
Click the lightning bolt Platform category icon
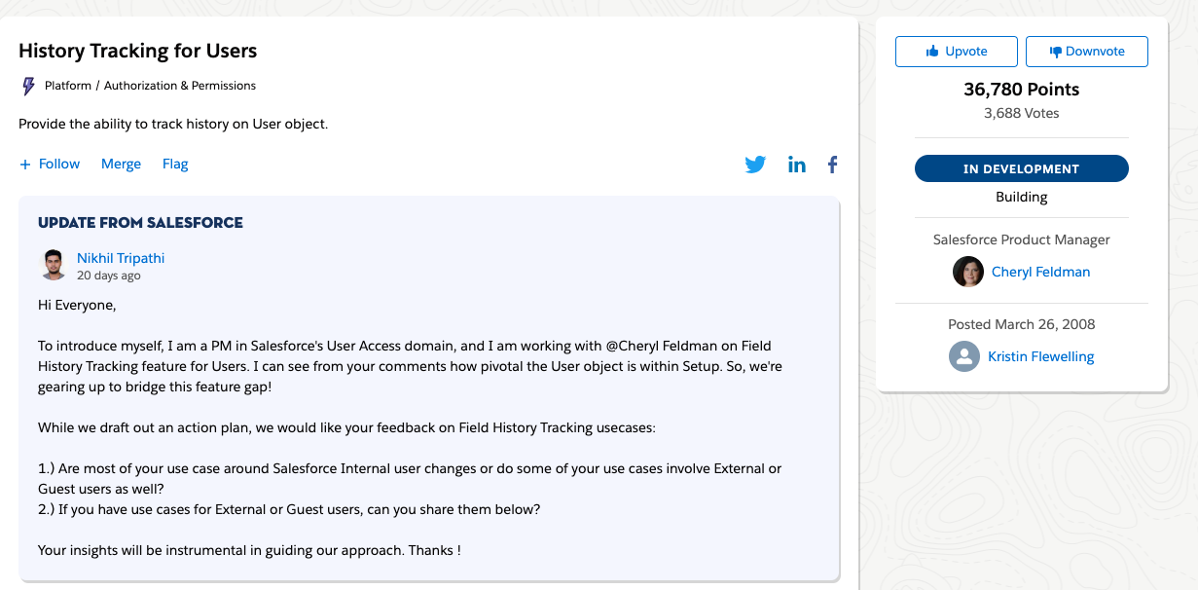tap(28, 86)
